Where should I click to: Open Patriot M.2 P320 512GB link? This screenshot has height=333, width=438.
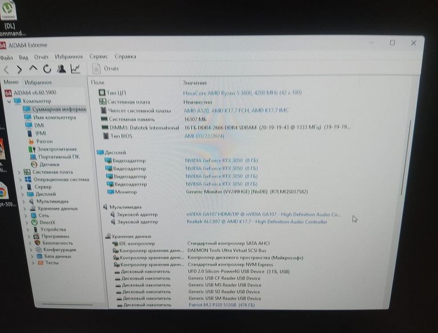[221, 305]
